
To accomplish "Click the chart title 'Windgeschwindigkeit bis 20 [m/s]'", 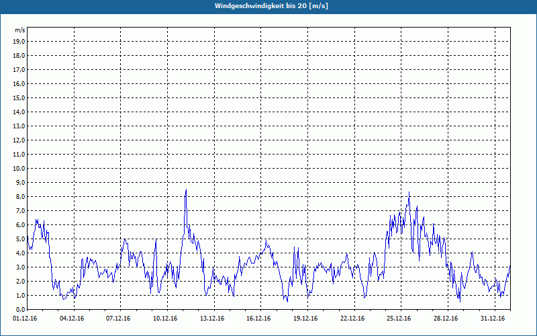I will point(271,6).
